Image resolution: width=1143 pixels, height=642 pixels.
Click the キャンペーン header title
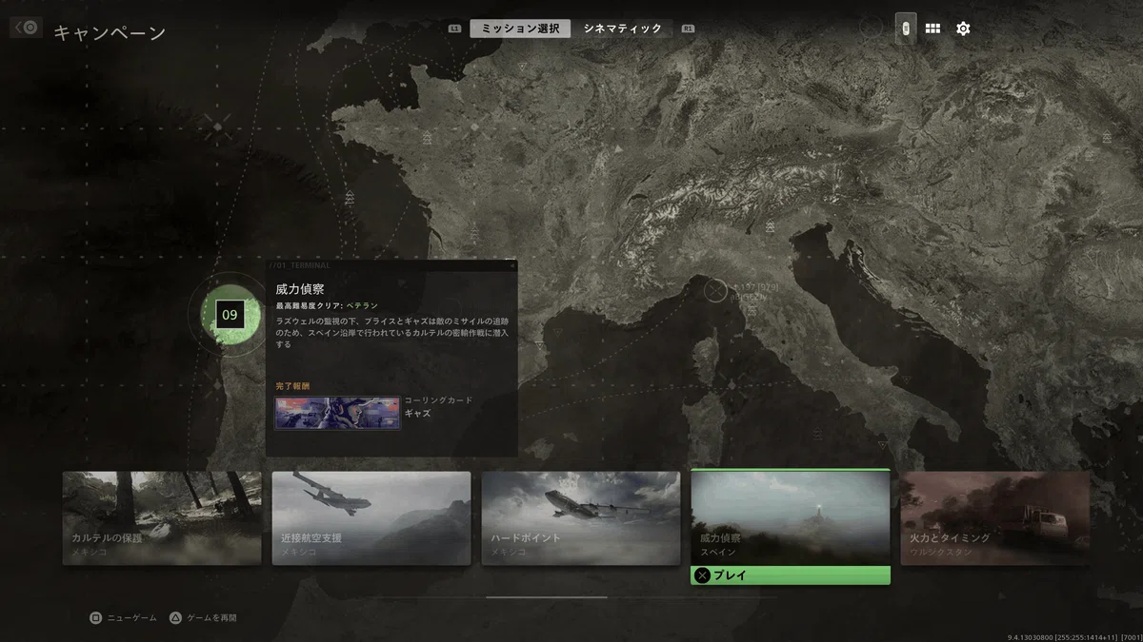coord(110,32)
